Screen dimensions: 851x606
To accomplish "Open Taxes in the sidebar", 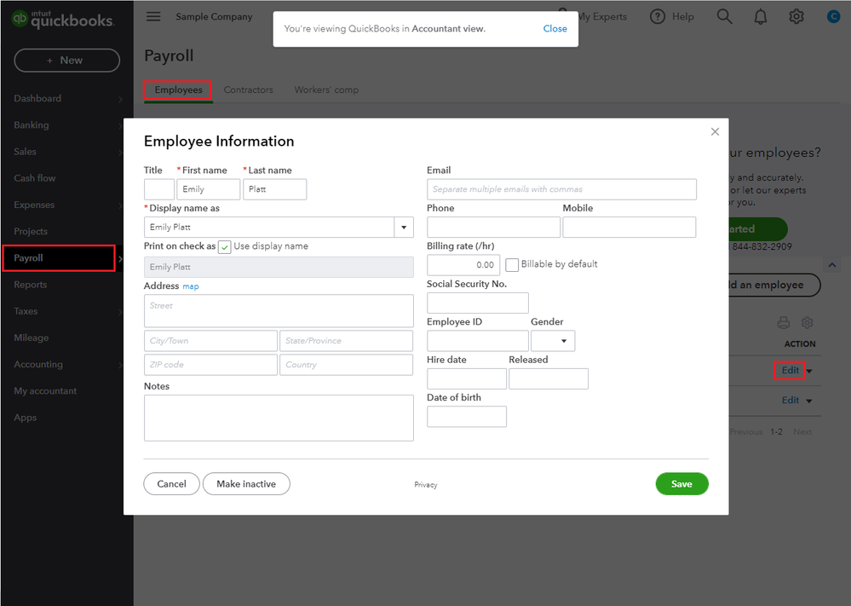I will (x=26, y=311).
